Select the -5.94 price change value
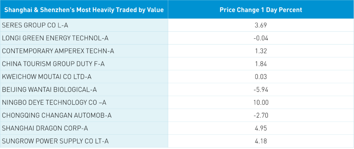Image resolution: width=354 pixels, height=149 pixels. tap(261, 90)
